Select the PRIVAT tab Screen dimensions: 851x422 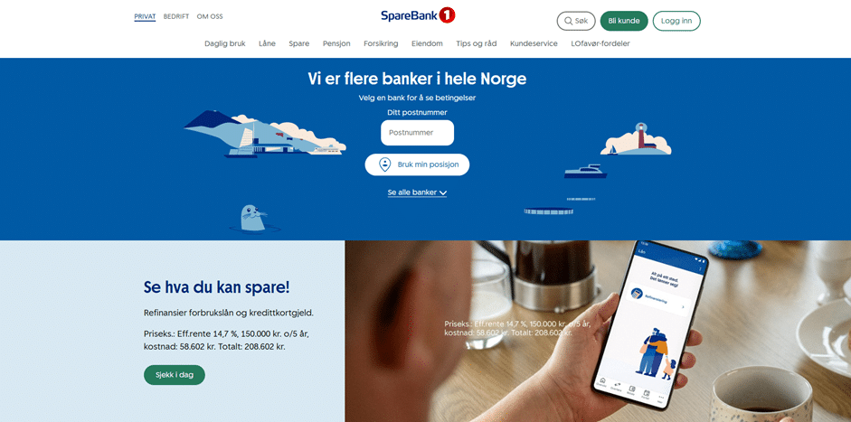click(x=145, y=17)
